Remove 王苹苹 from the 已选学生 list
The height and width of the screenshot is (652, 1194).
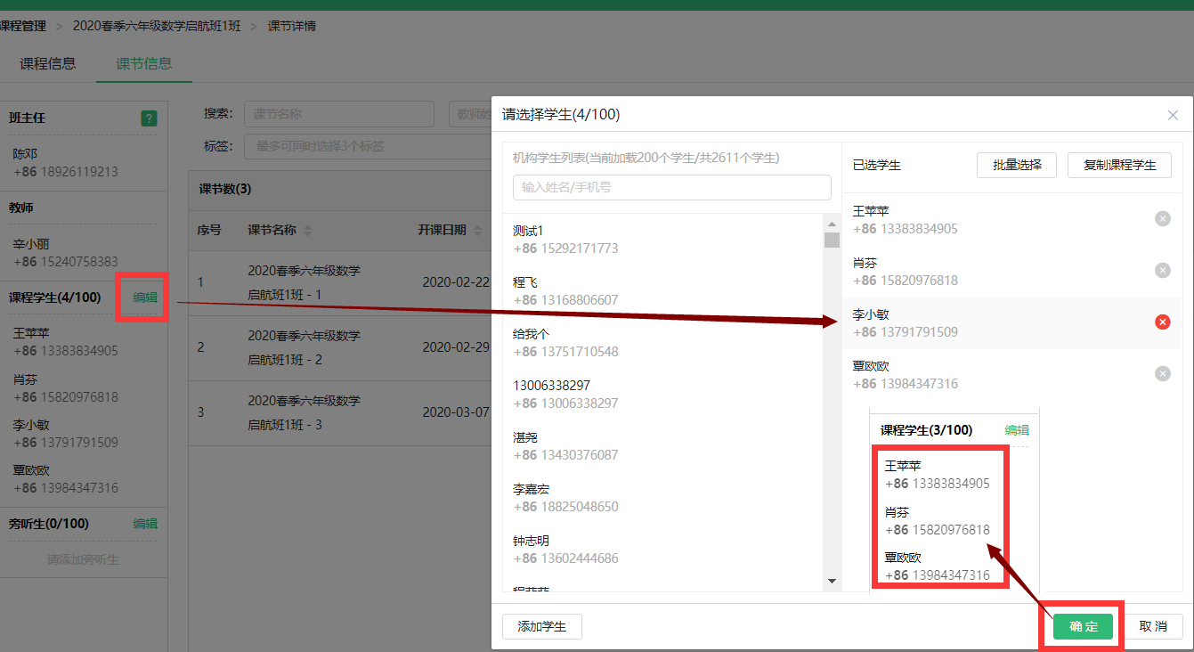1162,219
